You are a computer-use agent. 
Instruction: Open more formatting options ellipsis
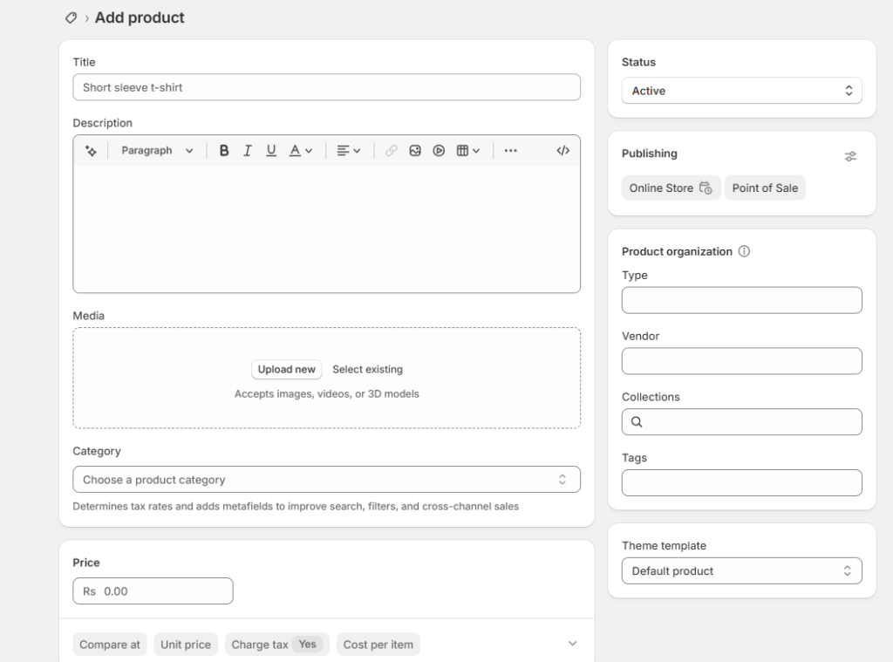(x=511, y=150)
